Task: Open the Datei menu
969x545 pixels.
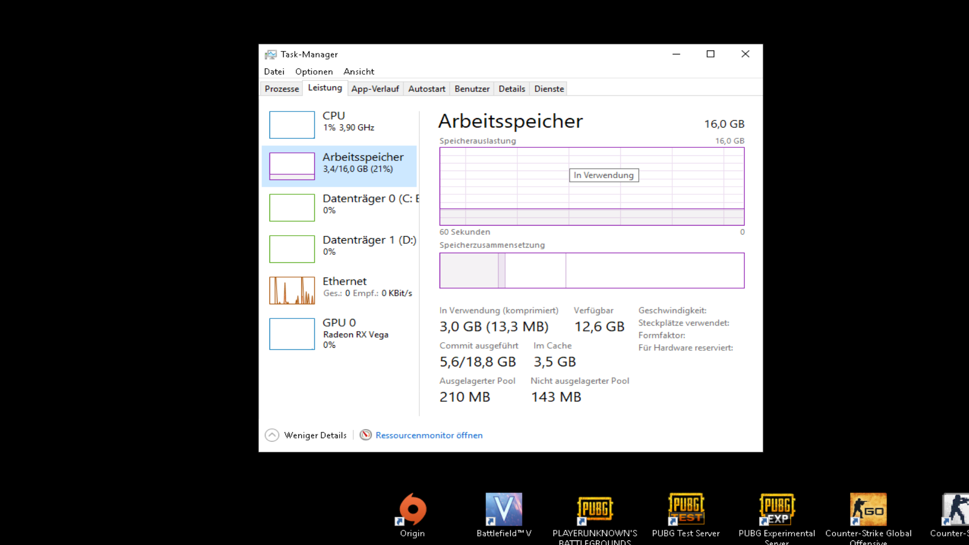Action: 274,72
